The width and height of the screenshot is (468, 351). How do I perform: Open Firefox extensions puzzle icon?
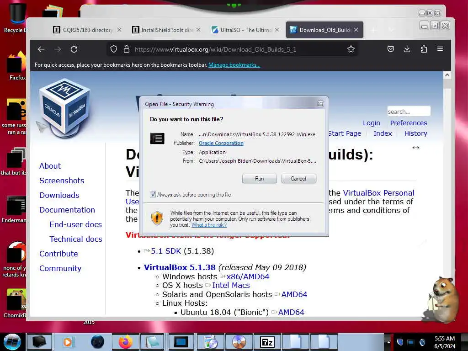click(x=424, y=49)
